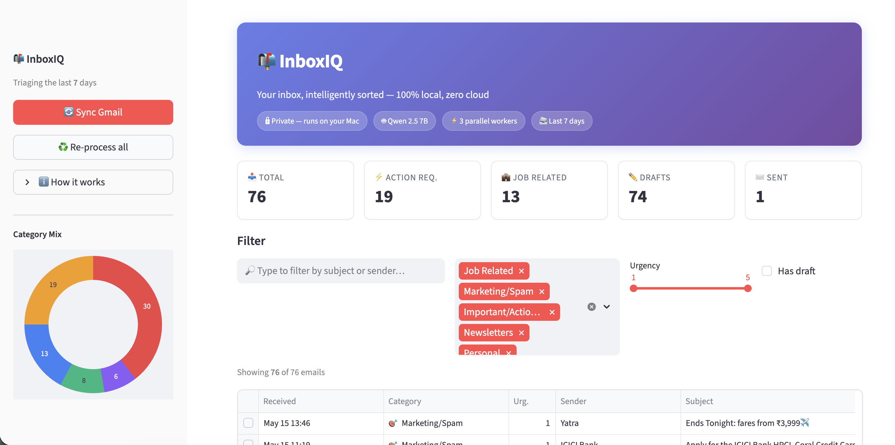The height and width of the screenshot is (445, 895).
Task: Click the sidebar InboxIQ mailbox icon
Action: click(x=19, y=59)
